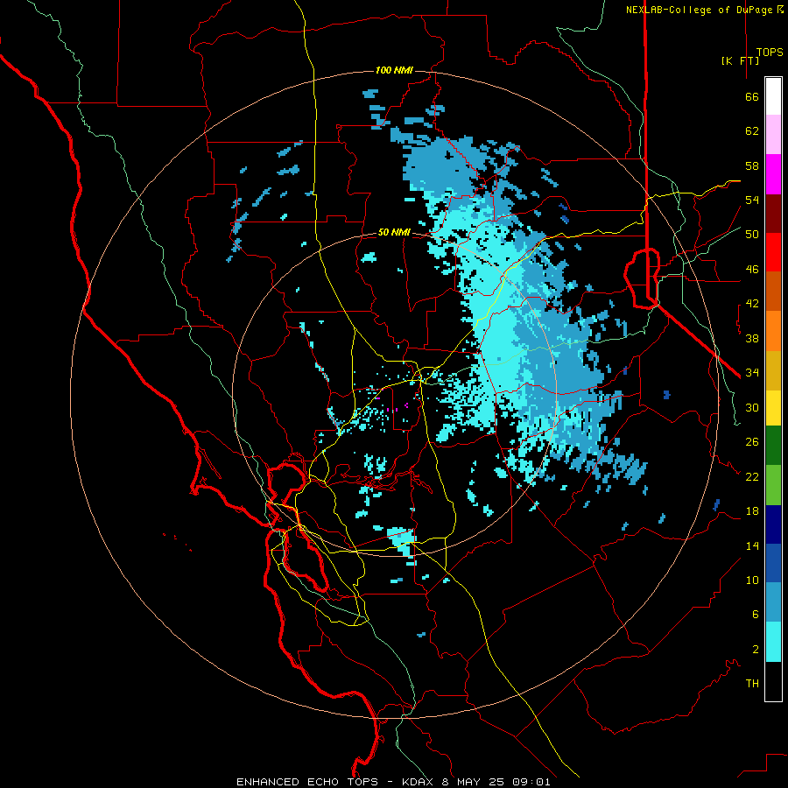Select the bright orange legend swatch
This screenshot has width=788, height=788.
pyautogui.click(x=773, y=331)
